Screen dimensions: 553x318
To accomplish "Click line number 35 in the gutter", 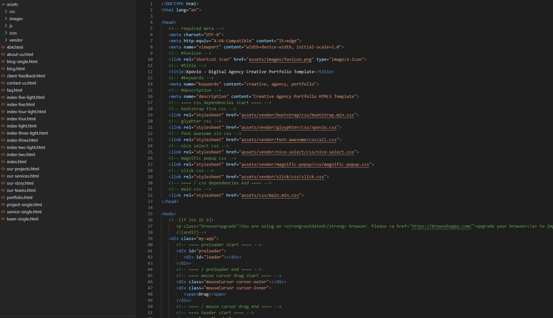I will (x=150, y=214).
